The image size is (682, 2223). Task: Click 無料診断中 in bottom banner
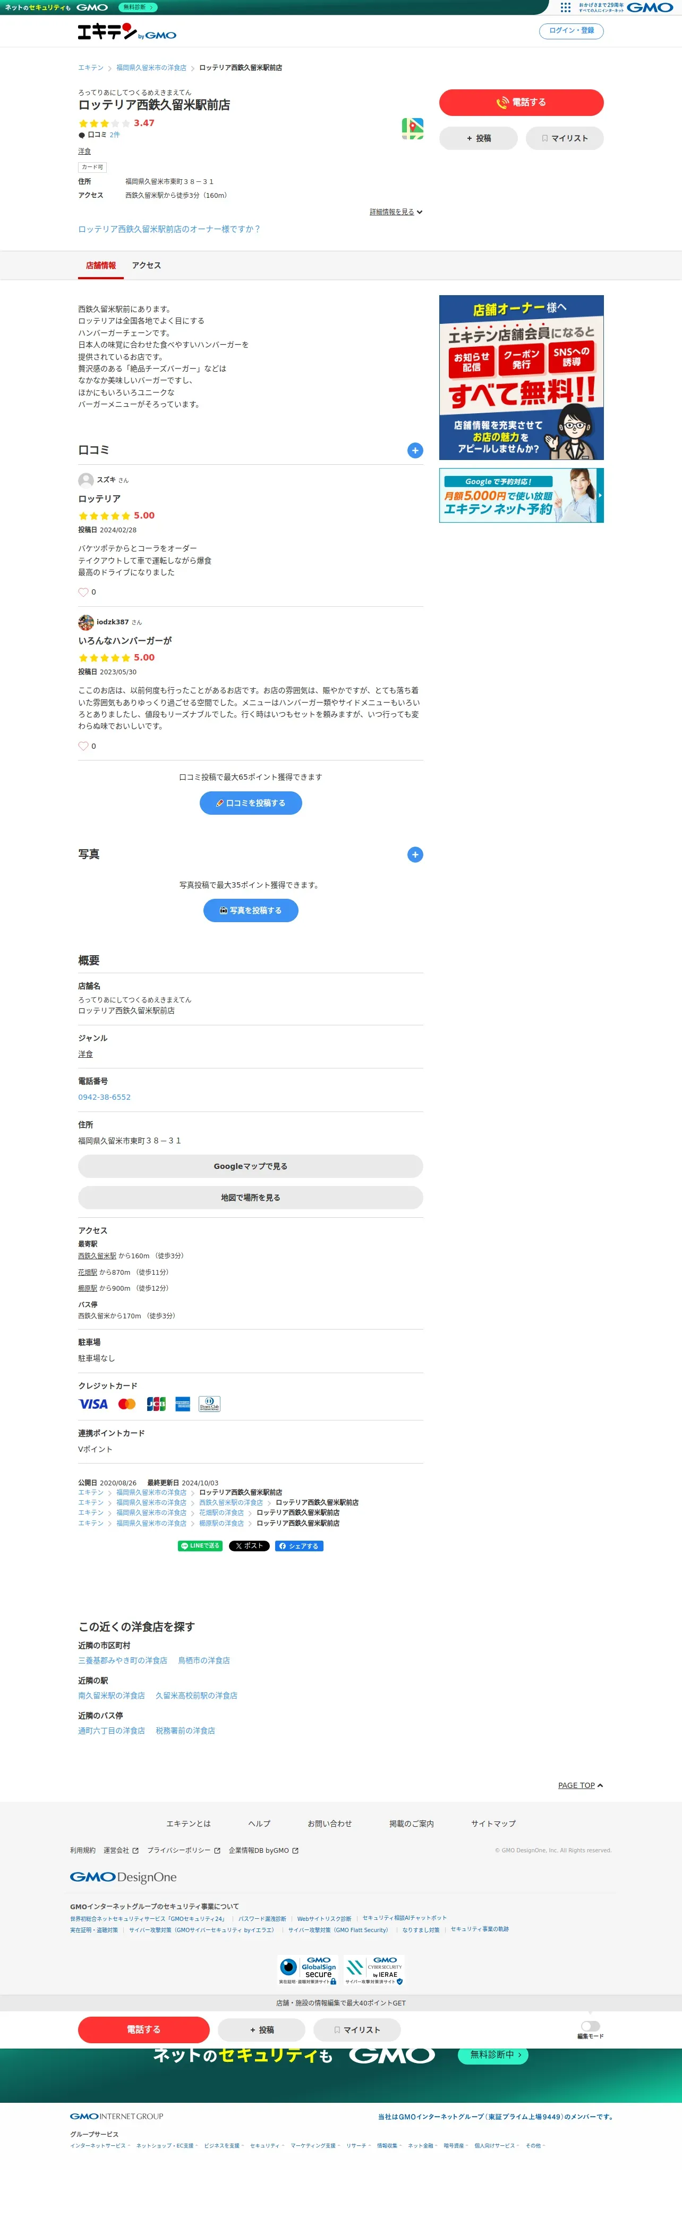[x=493, y=2055]
